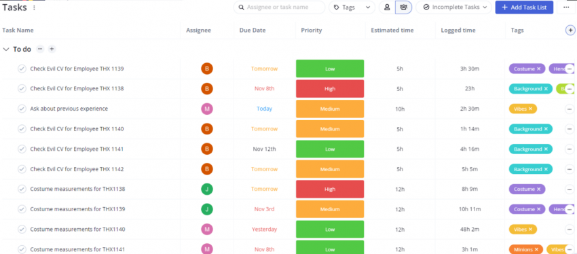
Task: Add a new column with plus icon
Action: [570, 30]
